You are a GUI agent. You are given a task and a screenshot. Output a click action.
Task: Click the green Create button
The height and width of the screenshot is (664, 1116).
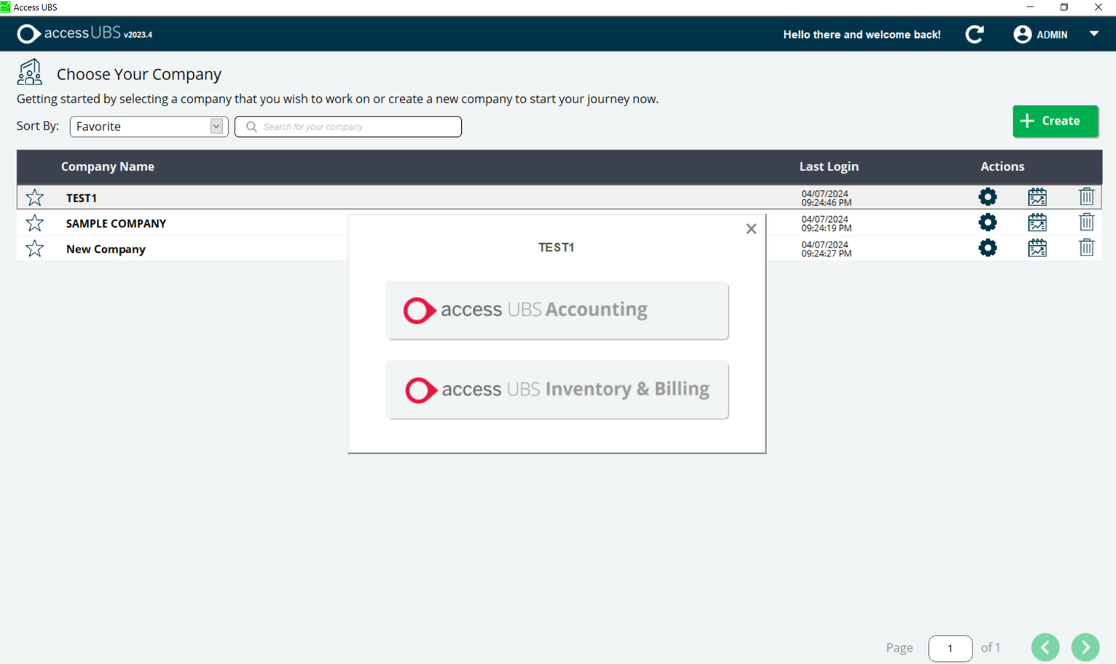1055,121
